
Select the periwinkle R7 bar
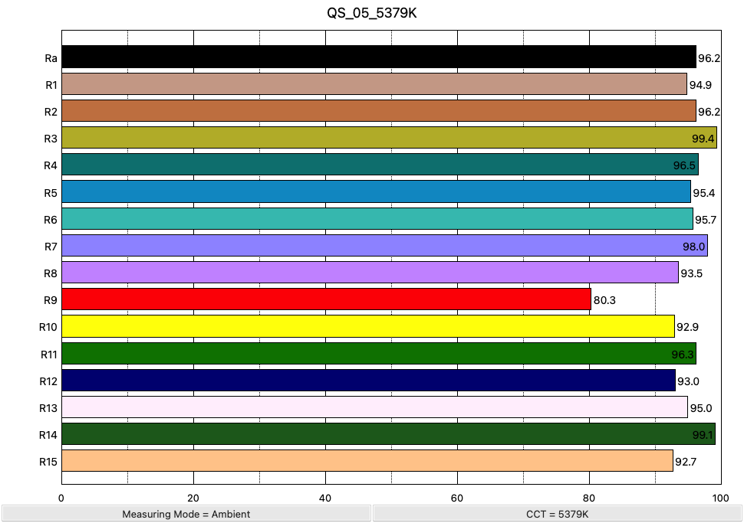385,245
